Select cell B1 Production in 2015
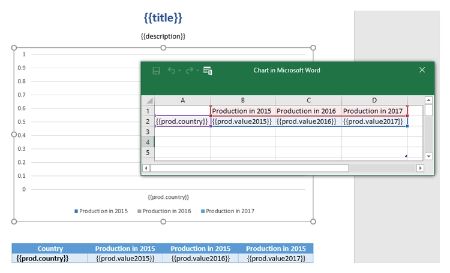 [x=243, y=111]
